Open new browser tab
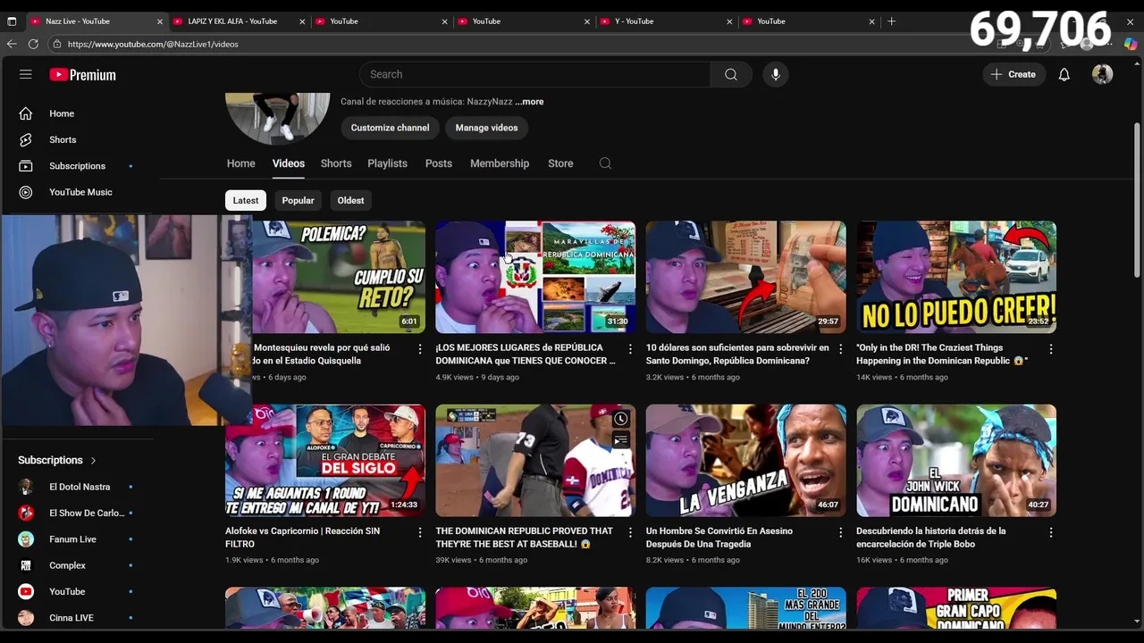The image size is (1144, 643). (x=891, y=21)
